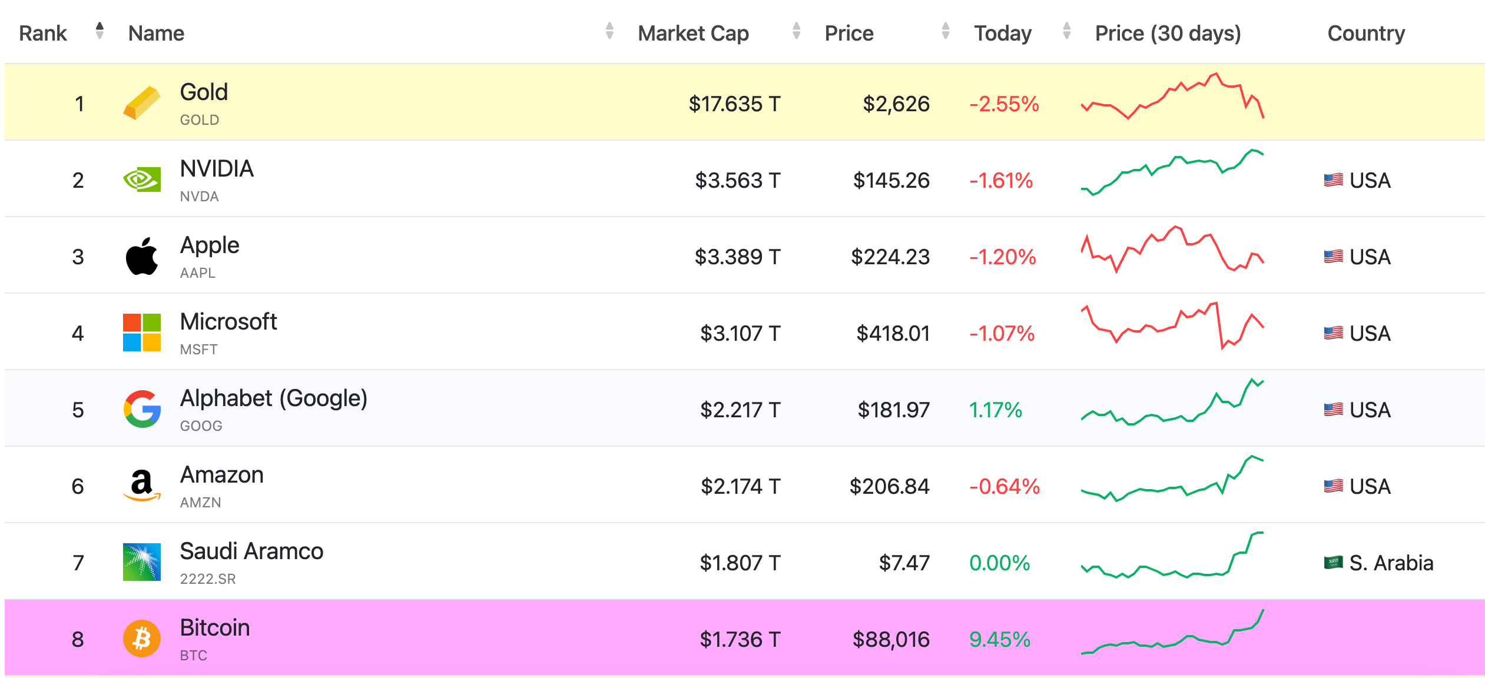Click the S. Arabia country label
The image size is (1485, 678).
(1391, 563)
